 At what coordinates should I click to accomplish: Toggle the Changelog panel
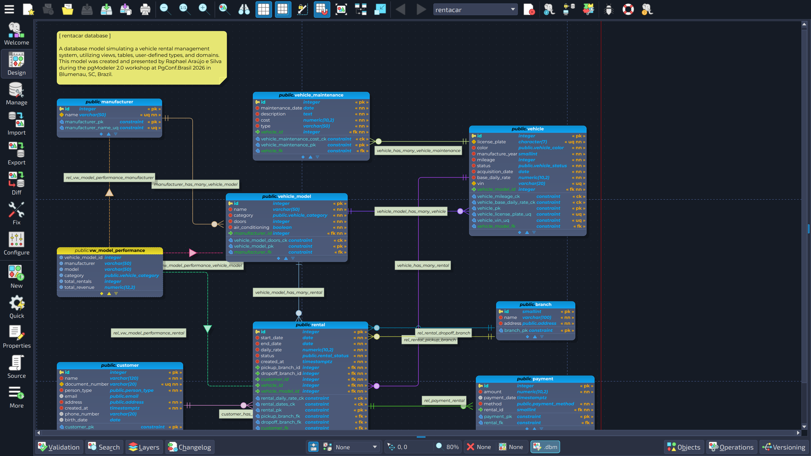point(190,447)
